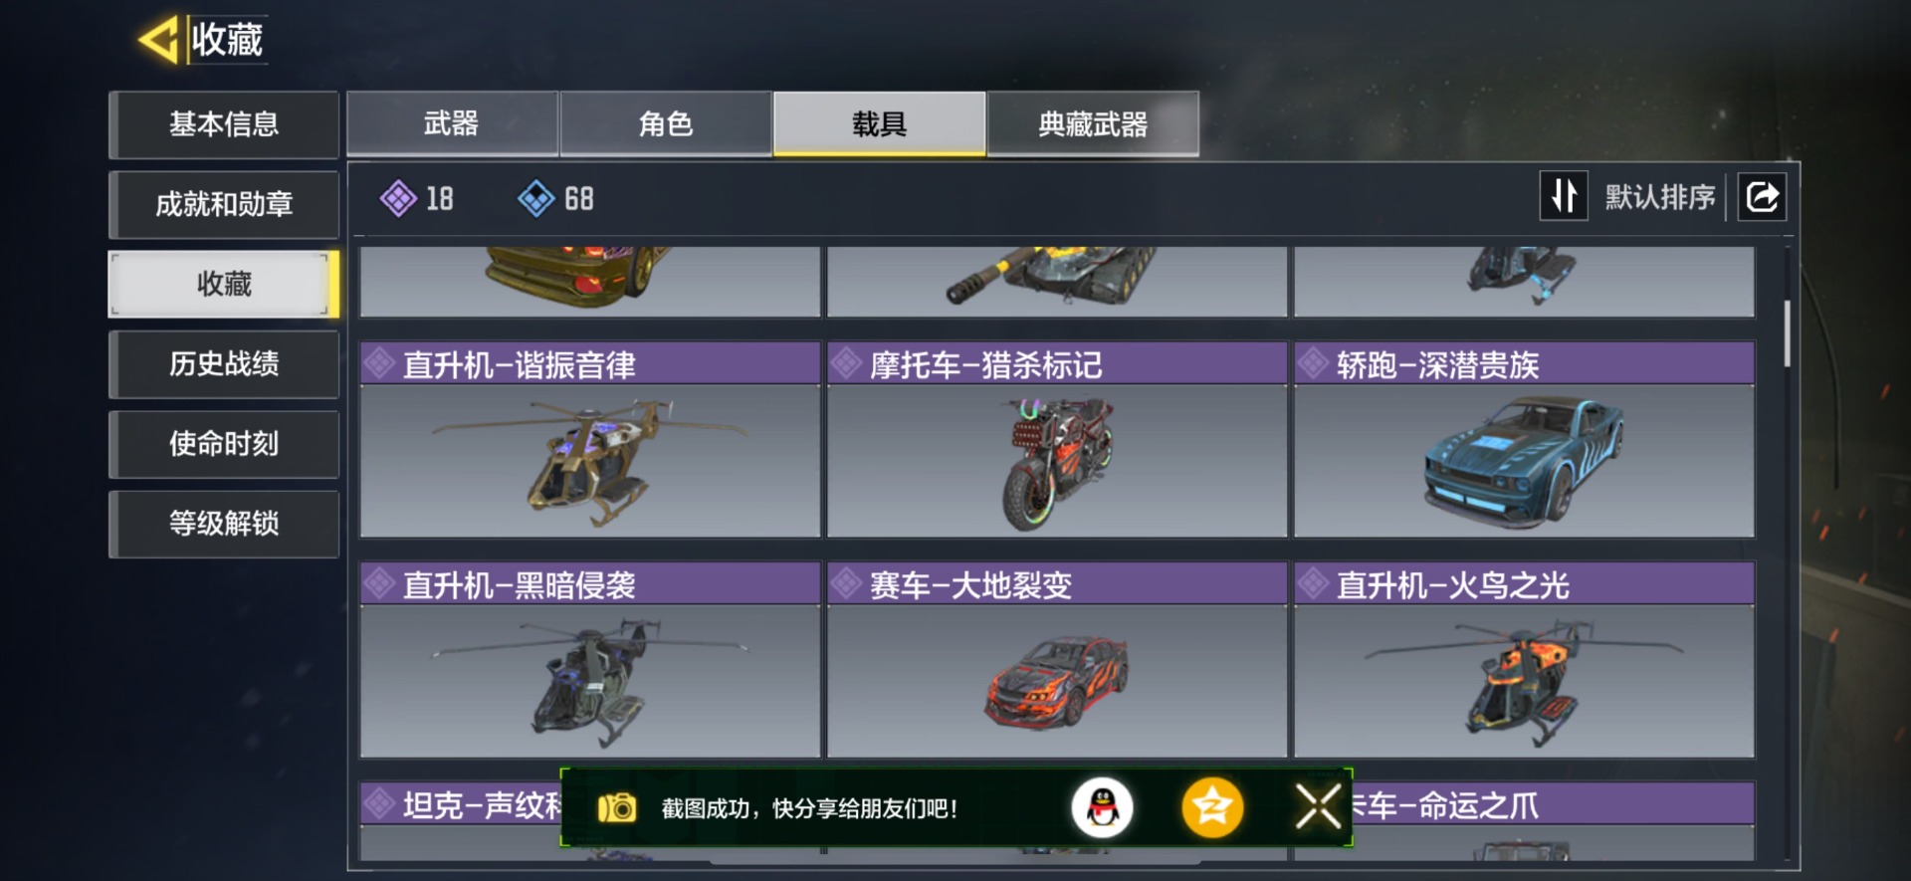
Task: Go to 历史战绩 section
Action: [x=224, y=363]
